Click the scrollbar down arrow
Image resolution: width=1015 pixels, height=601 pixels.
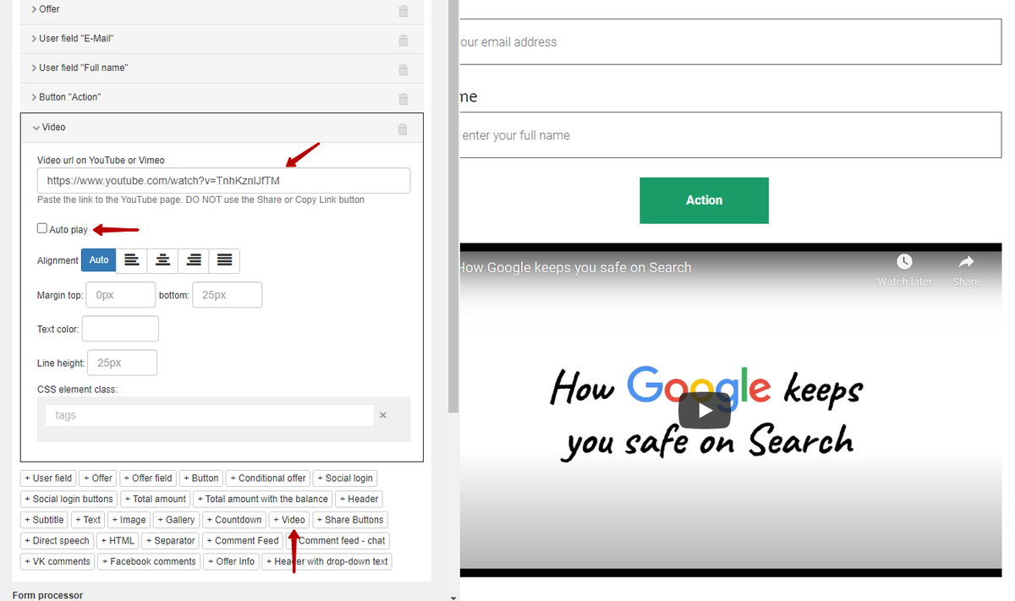coord(453,597)
